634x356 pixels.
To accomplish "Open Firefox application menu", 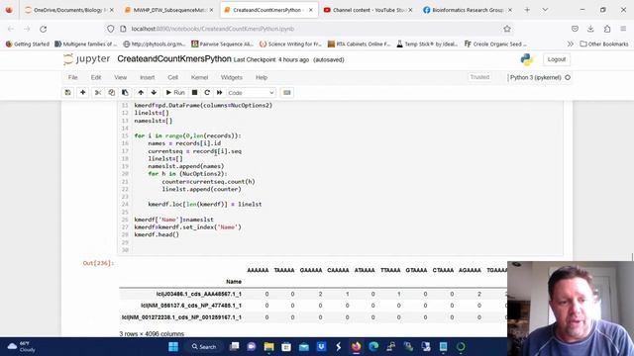I will pos(623,29).
